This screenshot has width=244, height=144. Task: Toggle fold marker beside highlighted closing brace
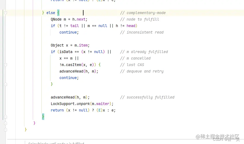5,117
